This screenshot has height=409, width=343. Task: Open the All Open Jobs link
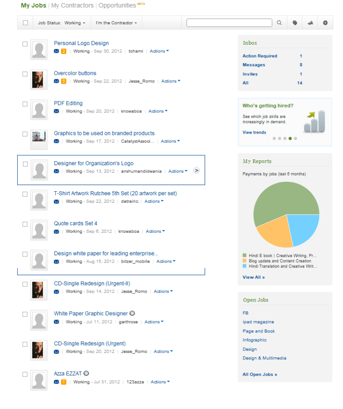tap(260, 374)
